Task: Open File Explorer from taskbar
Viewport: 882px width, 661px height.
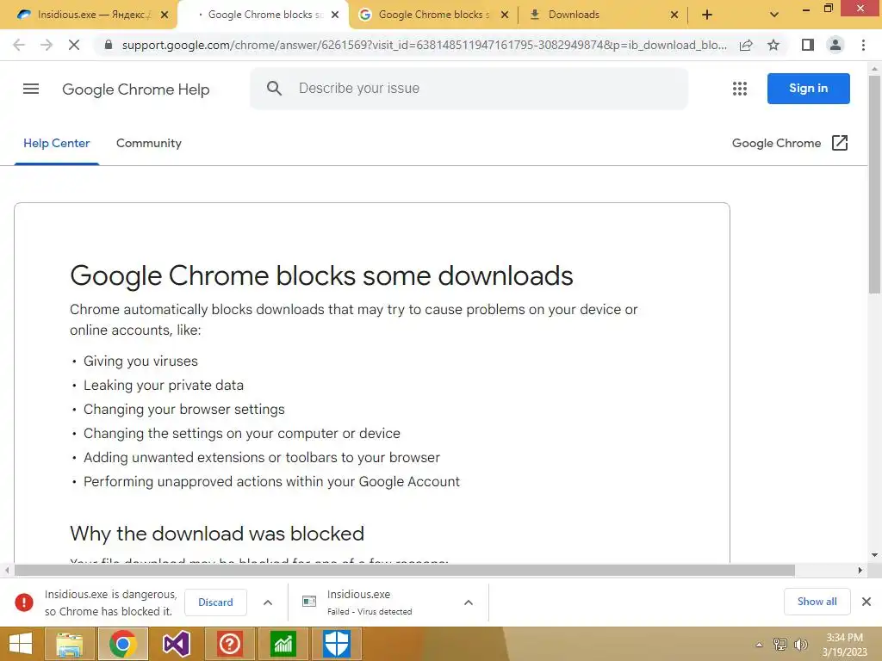Action: click(69, 644)
